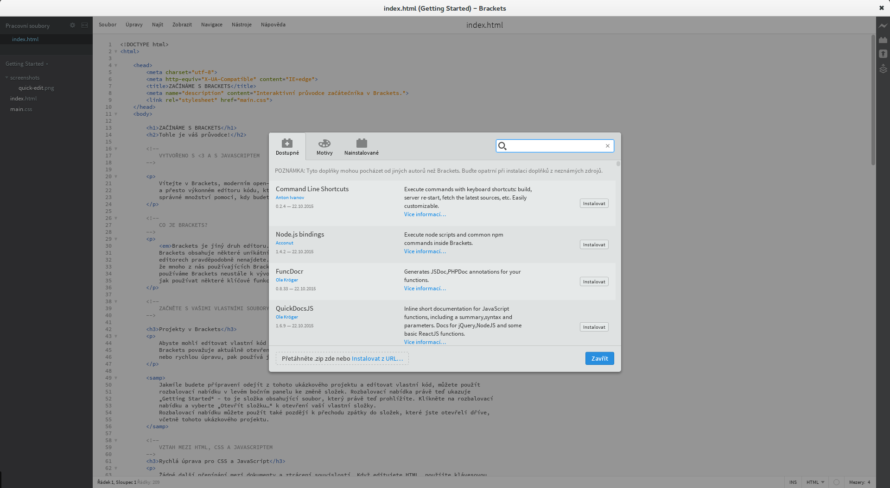The image size is (890, 488).
Task: Toggle INS insert mode in status bar
Action: pos(793,482)
